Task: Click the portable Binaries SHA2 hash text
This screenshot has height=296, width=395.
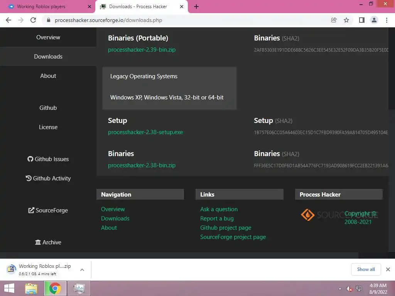Action: [321, 50]
